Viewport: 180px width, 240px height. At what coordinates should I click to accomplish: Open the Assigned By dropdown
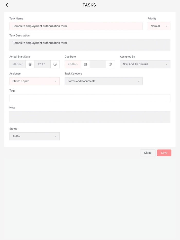click(x=145, y=64)
